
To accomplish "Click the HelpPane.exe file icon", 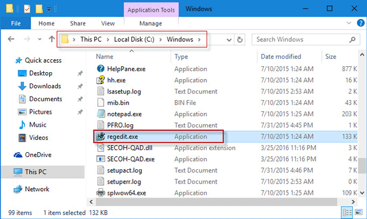I will (x=101, y=69).
